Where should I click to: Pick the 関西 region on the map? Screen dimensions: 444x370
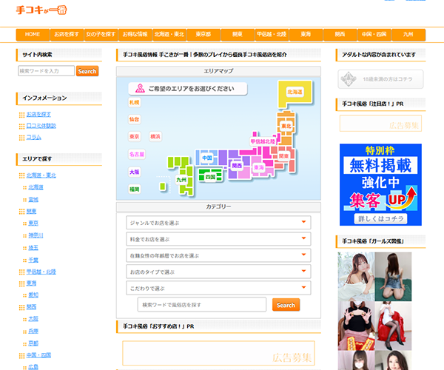[x=236, y=166]
